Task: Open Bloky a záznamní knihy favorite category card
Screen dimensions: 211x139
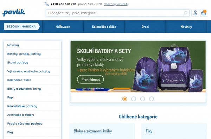Action: click(102, 131)
